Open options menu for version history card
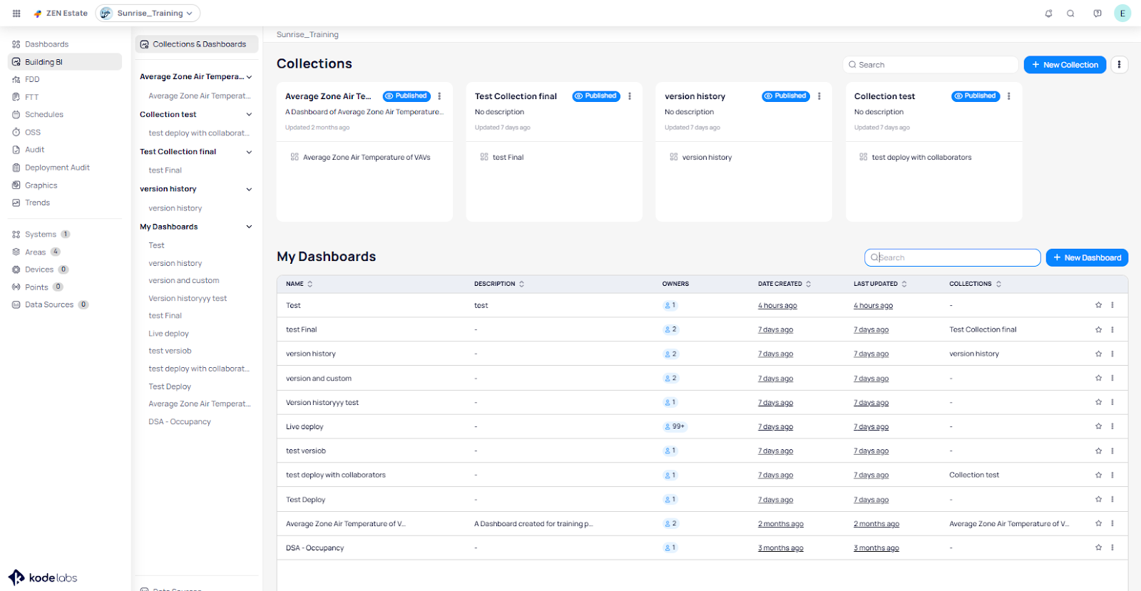Image resolution: width=1141 pixels, height=591 pixels. coord(819,96)
